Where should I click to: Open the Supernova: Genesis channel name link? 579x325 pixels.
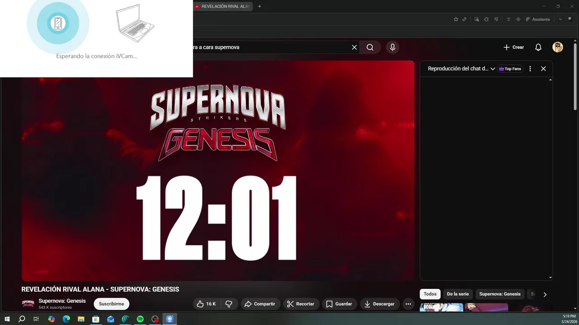point(62,301)
